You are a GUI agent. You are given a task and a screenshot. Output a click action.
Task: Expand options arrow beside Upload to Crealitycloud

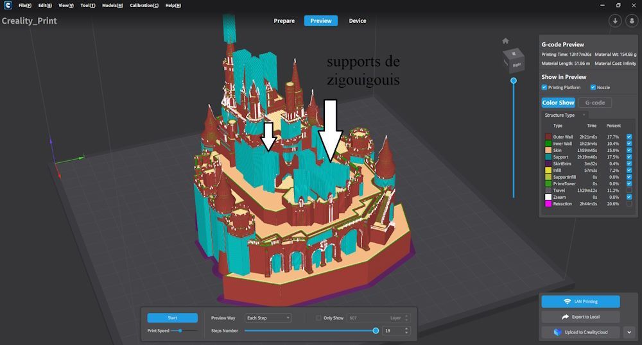[629, 332]
